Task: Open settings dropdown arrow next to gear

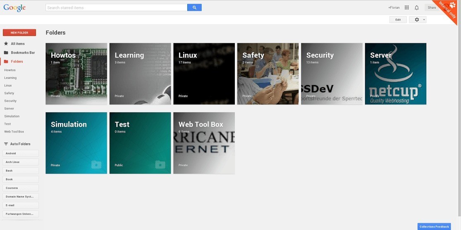Action: pos(424,20)
